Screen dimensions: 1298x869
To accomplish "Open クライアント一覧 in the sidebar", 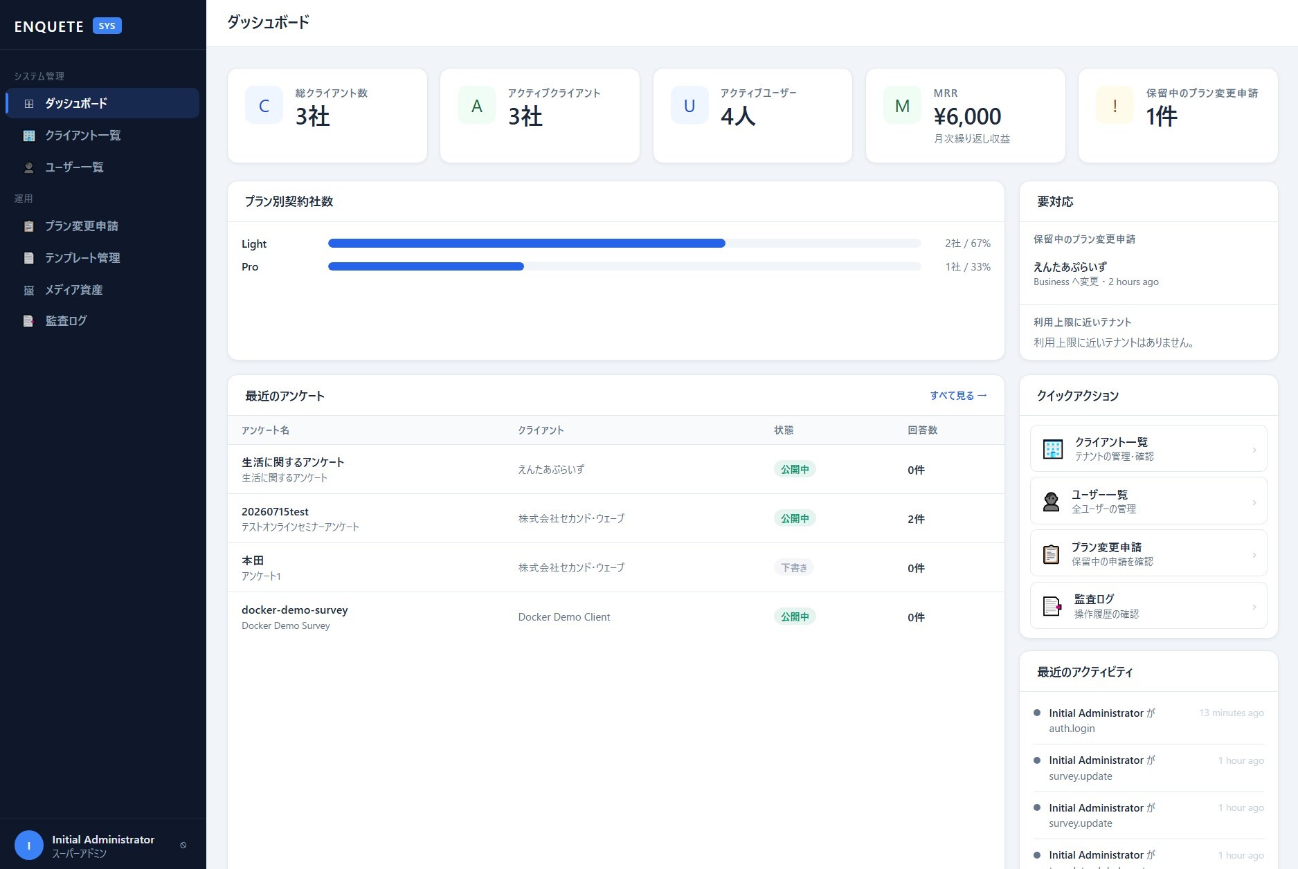I will point(102,135).
